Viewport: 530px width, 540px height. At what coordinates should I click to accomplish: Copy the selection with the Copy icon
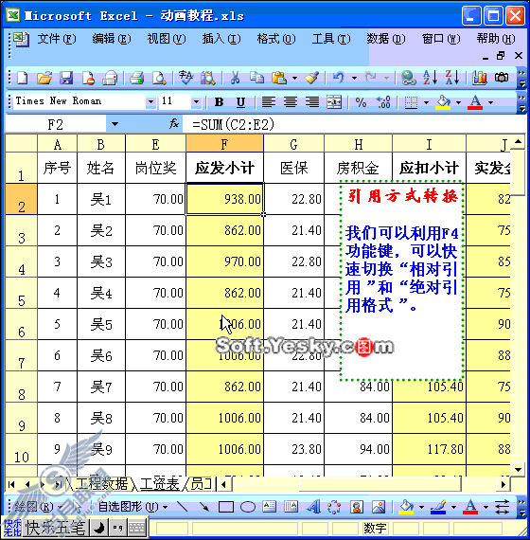point(256,78)
